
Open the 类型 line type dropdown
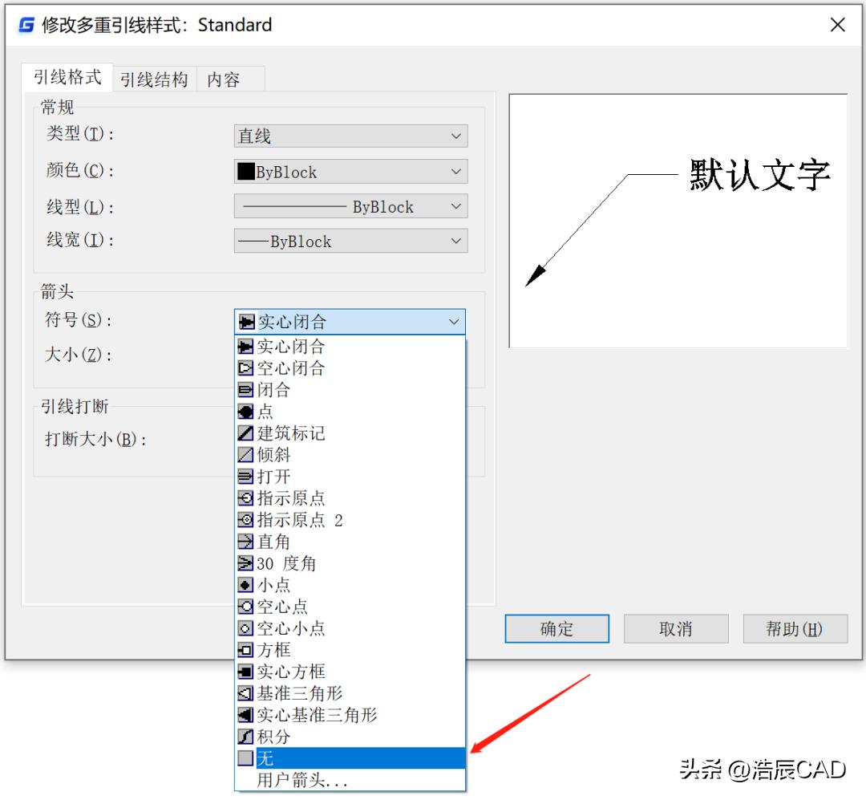pos(350,136)
